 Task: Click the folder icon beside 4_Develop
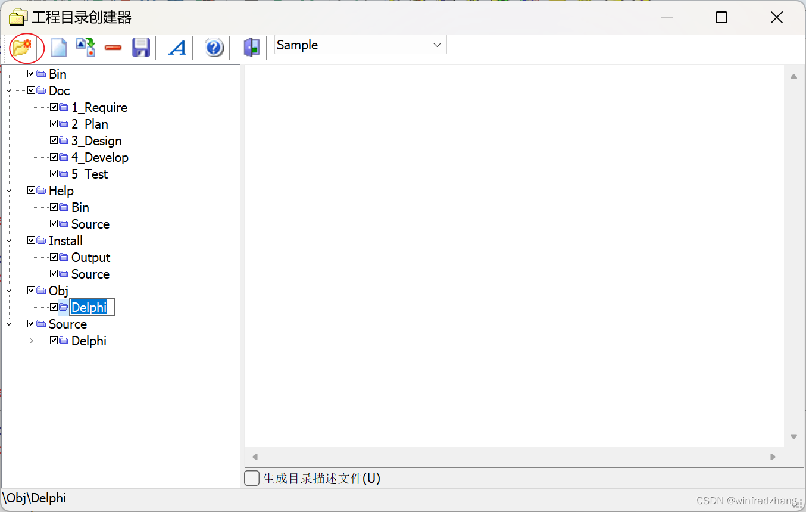tap(64, 157)
